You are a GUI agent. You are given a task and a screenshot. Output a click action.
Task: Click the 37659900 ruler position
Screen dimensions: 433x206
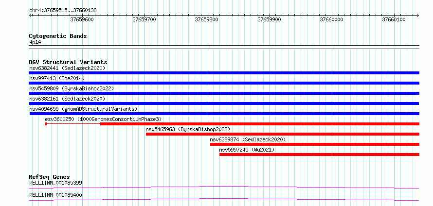pyautogui.click(x=269, y=19)
